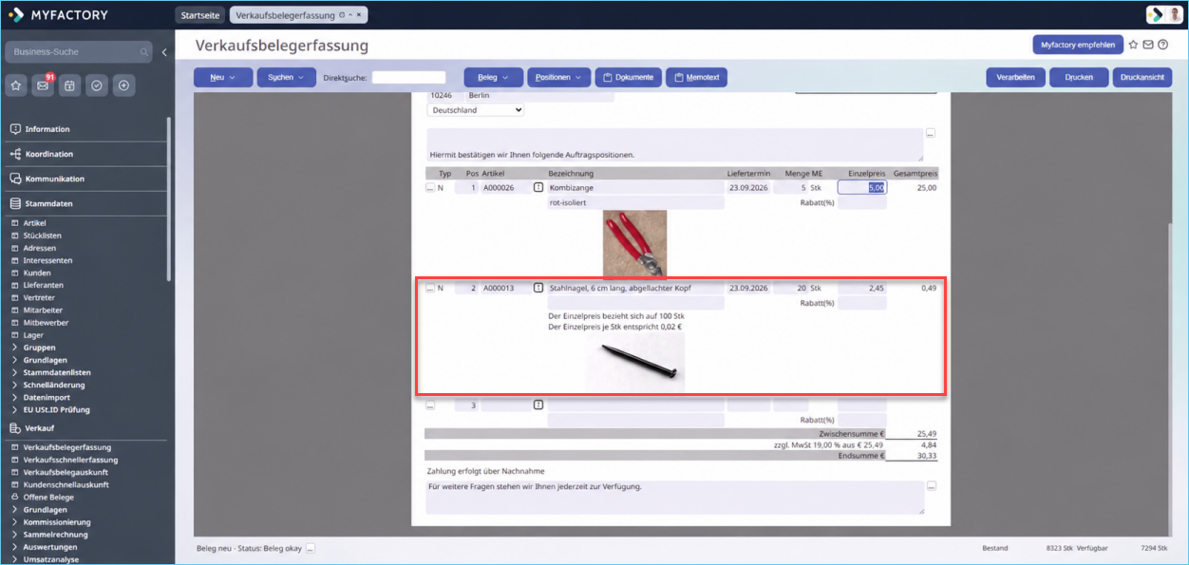
Task: Open the calendar icon in sidebar
Action: tap(69, 85)
